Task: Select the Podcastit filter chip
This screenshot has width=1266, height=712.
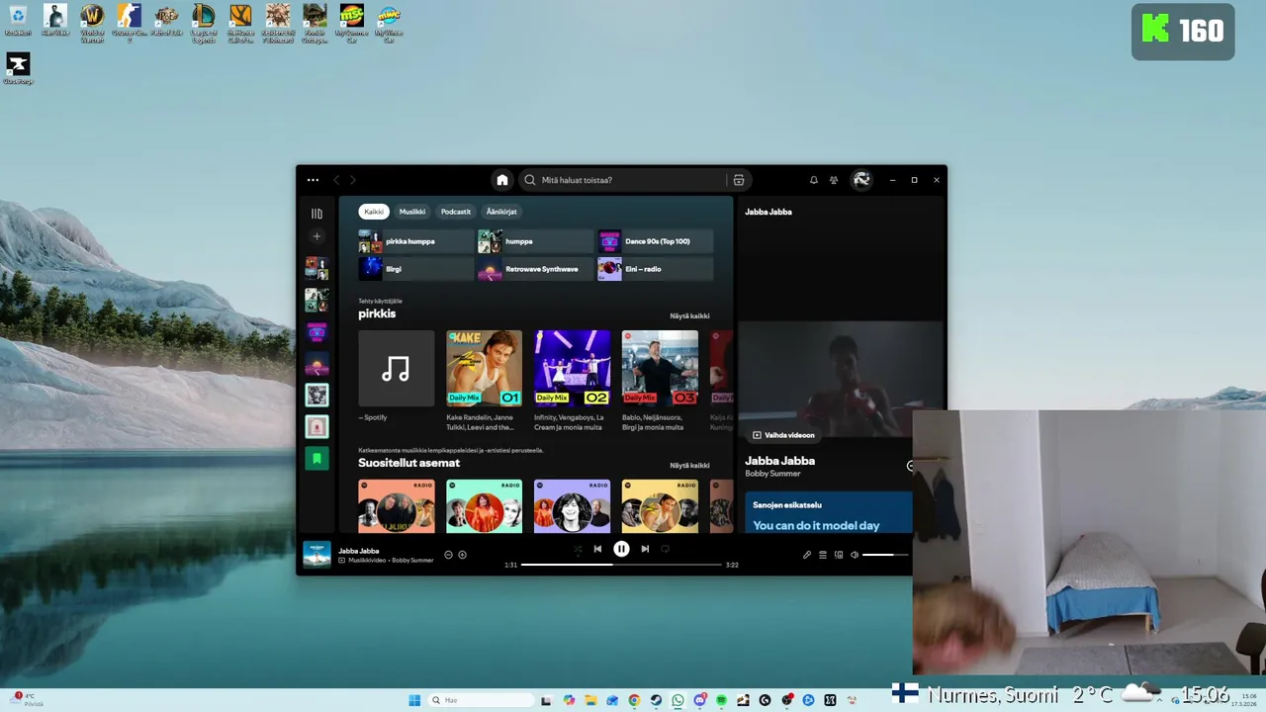Action: point(456,212)
